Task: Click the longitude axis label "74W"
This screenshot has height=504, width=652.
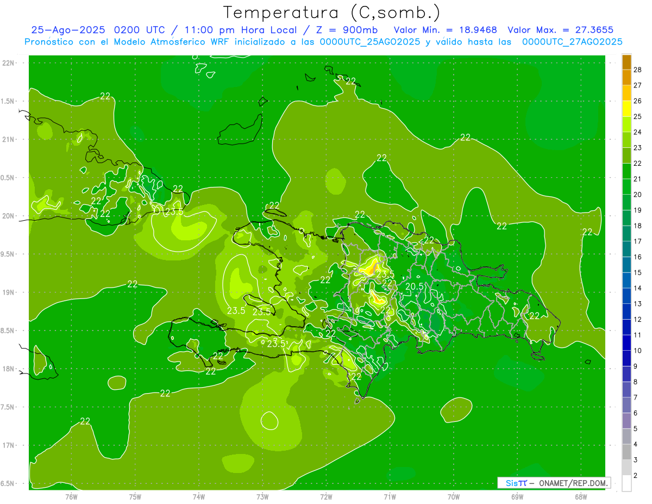Action: pyautogui.click(x=199, y=496)
